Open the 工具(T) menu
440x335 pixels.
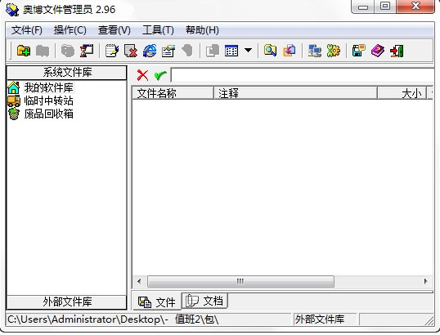(x=158, y=30)
